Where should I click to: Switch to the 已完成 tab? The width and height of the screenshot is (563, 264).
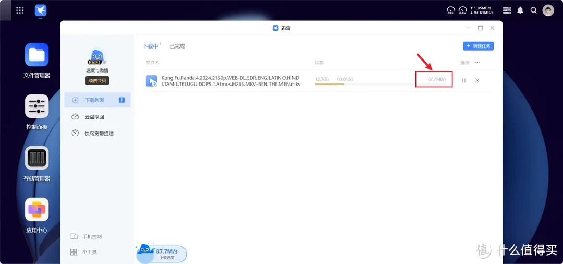(x=177, y=46)
